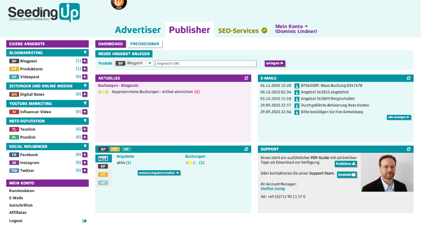Add a new Postlink offer via plus icon
This screenshot has width=421, height=229.
pyautogui.click(x=85, y=137)
